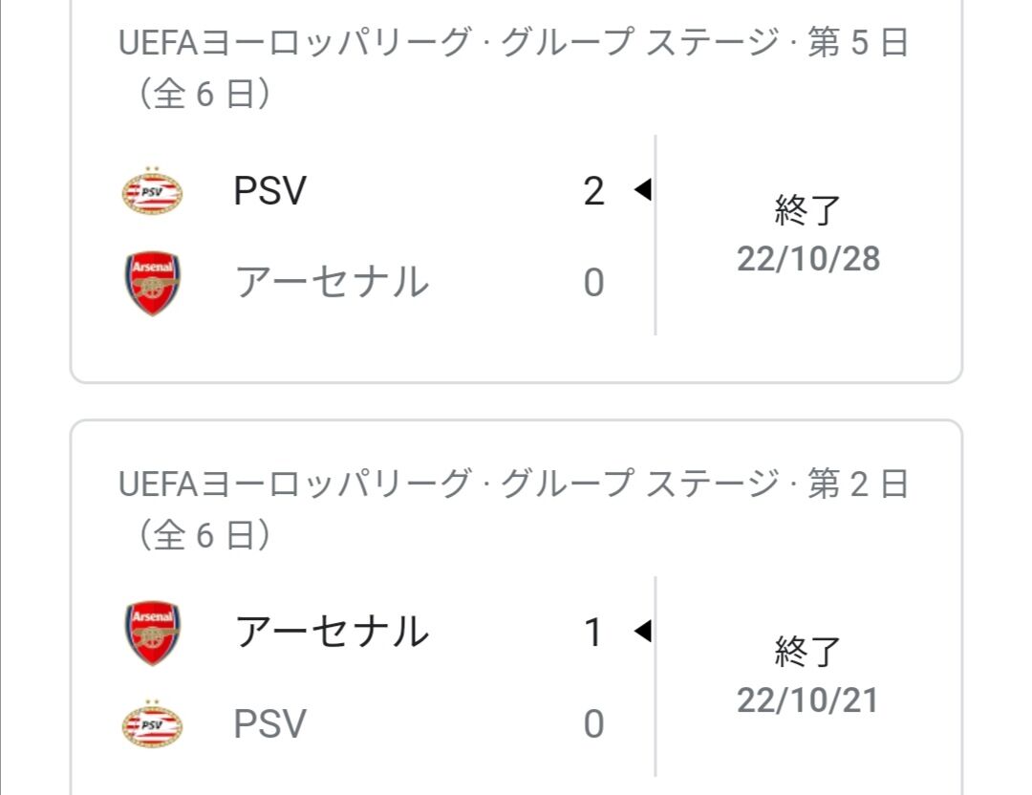Click the 終了 status of the 22/10/21 match

807,652
